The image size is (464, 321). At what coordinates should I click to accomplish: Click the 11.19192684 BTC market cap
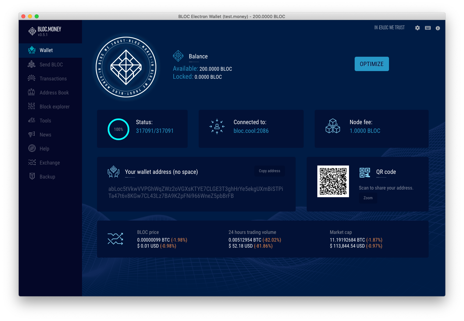tap(347, 240)
